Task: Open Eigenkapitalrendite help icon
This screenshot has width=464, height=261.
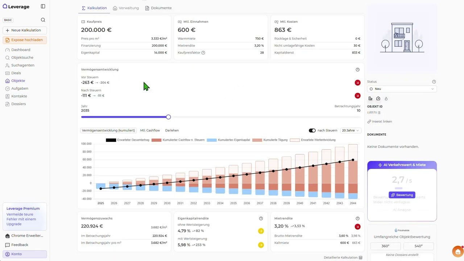Action: coord(261,219)
